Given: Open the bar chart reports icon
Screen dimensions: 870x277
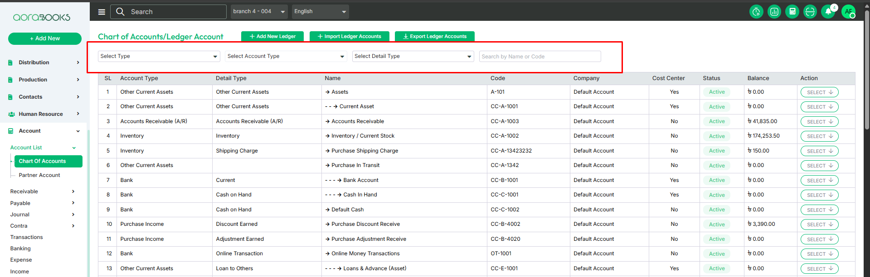Looking at the screenshot, I should (x=774, y=12).
